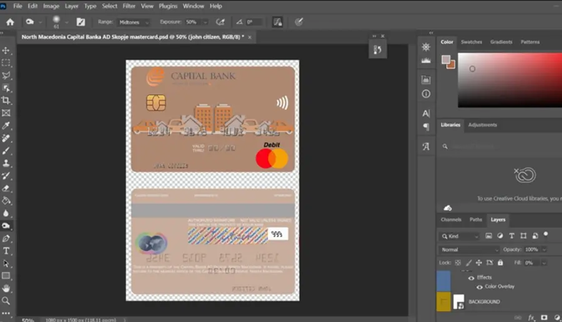The height and width of the screenshot is (322, 562).
Task: Switch to the Adjustments tab
Action: 483,125
